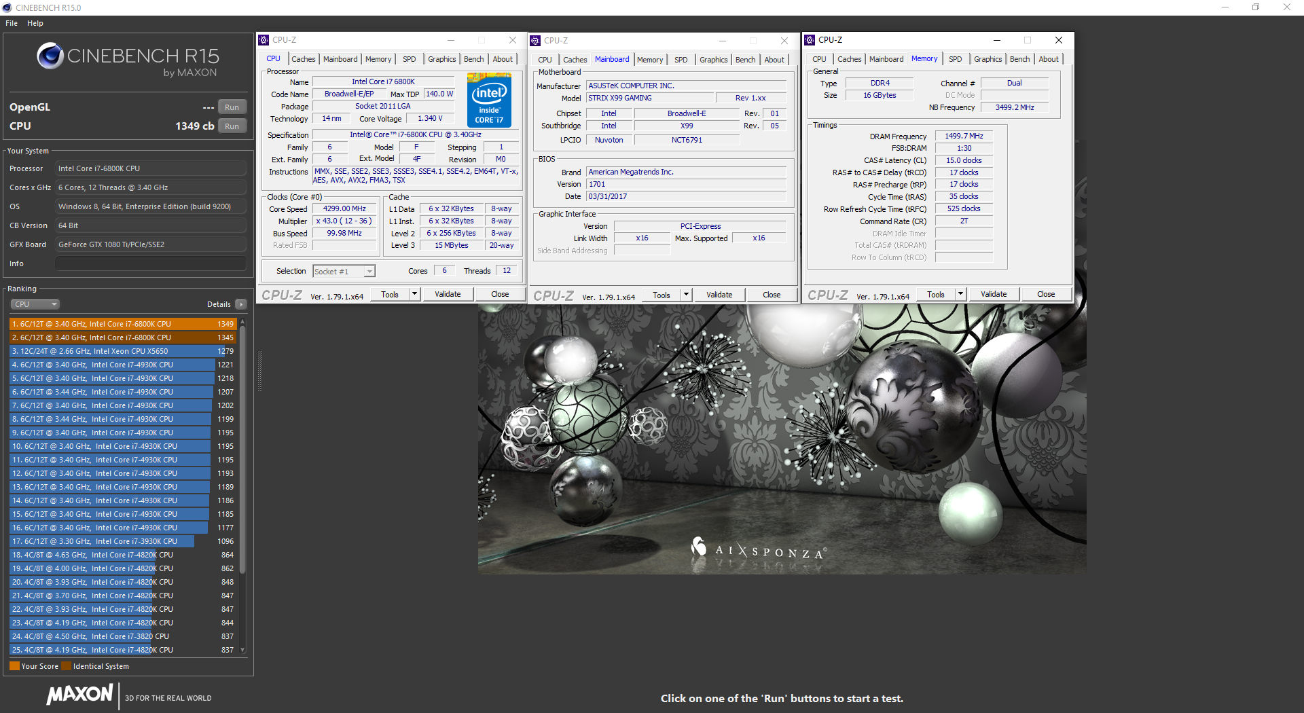Click the orange Your Score legend swatch
This screenshot has width=1304, height=713.
[14, 666]
